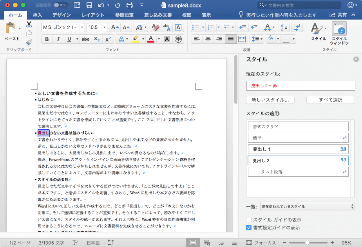
Task: Toggle the AutoSave switch
Action: coord(61,5)
